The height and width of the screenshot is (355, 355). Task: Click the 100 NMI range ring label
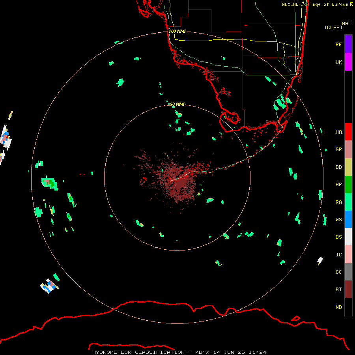tap(177, 31)
